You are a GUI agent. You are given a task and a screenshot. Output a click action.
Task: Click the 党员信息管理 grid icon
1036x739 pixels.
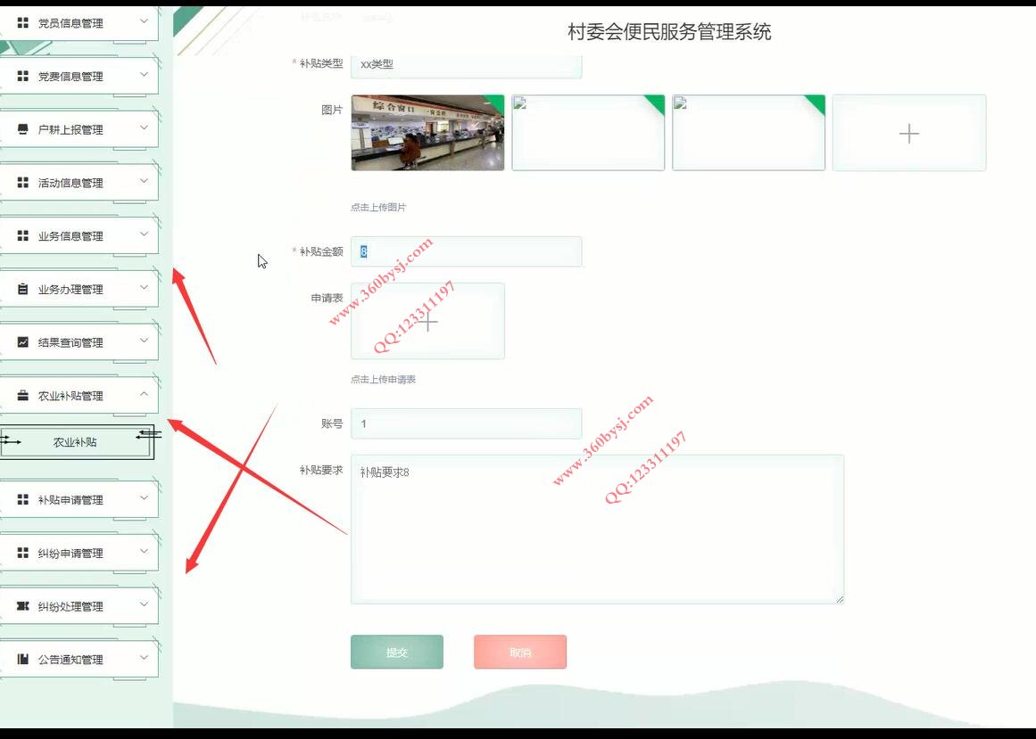click(22, 23)
